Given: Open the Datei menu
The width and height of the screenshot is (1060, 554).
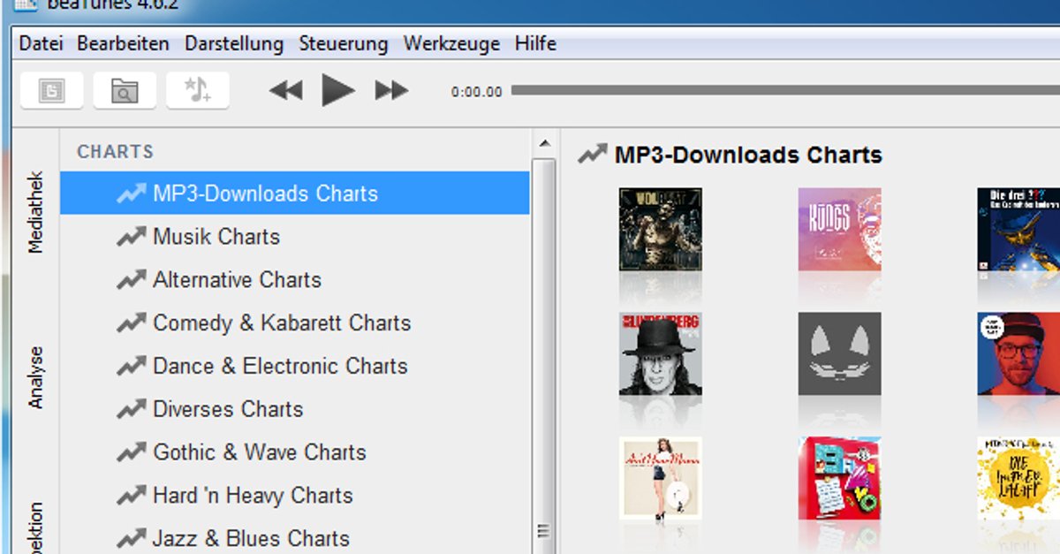Looking at the screenshot, I should 41,43.
